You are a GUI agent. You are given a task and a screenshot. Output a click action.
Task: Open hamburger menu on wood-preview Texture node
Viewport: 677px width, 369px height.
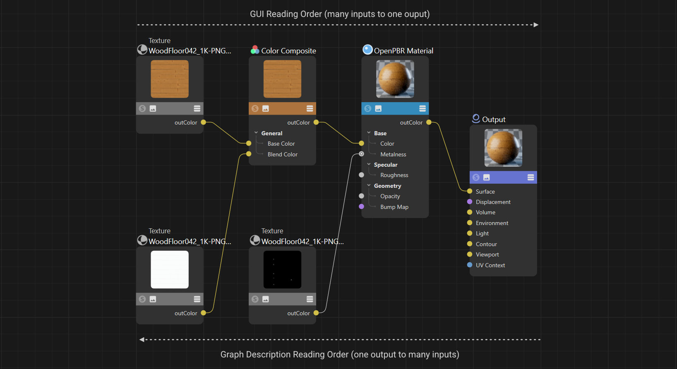(197, 108)
